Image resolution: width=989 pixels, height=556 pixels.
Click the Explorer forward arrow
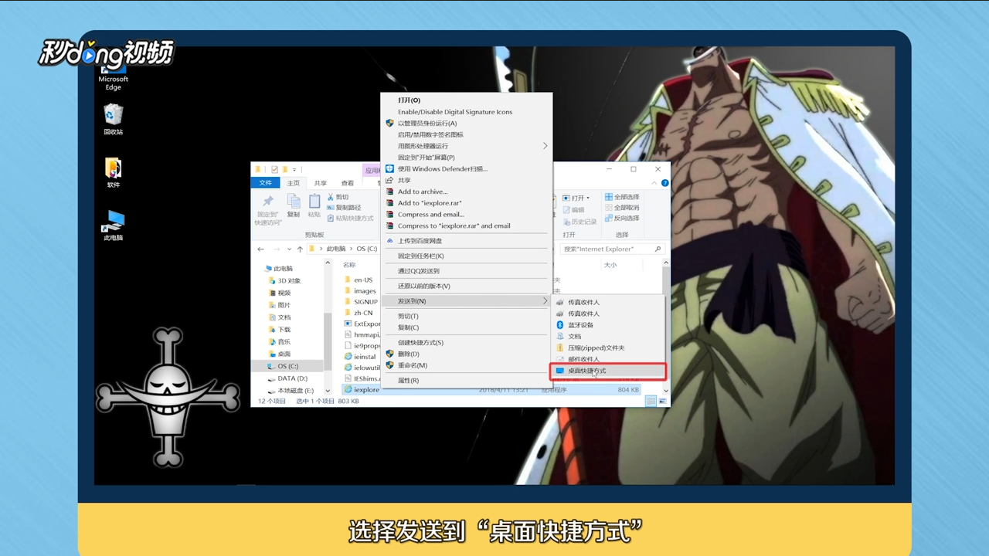(x=277, y=249)
